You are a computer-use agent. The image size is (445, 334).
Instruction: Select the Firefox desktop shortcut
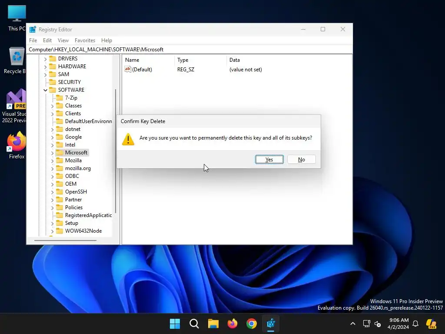tap(17, 145)
